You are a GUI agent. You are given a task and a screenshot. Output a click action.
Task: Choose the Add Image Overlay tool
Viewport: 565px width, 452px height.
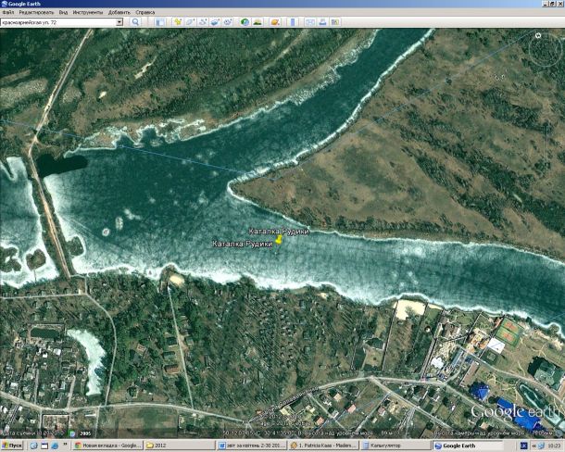point(217,21)
